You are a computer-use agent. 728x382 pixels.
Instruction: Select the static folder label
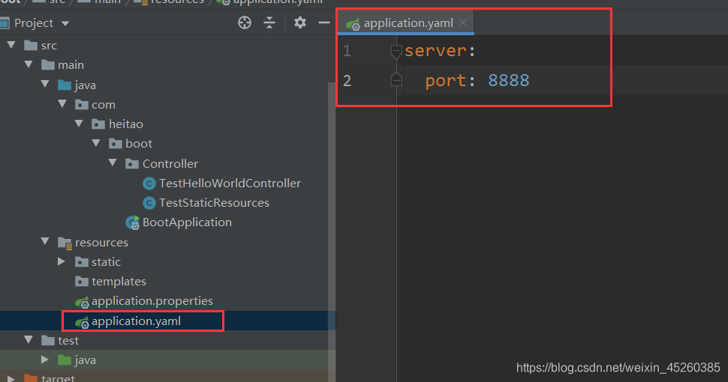106,262
